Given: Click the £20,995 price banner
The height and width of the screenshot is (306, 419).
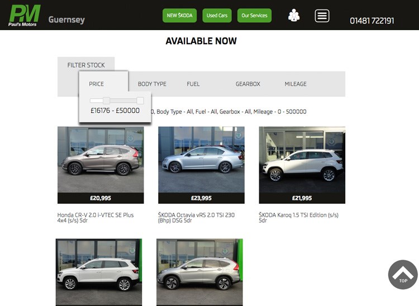Looking at the screenshot, I should [101, 198].
